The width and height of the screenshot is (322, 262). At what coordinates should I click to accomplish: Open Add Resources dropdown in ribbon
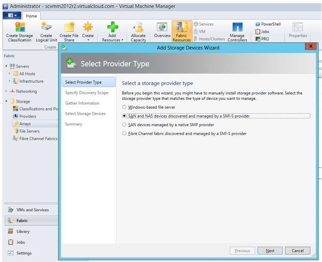point(112,32)
